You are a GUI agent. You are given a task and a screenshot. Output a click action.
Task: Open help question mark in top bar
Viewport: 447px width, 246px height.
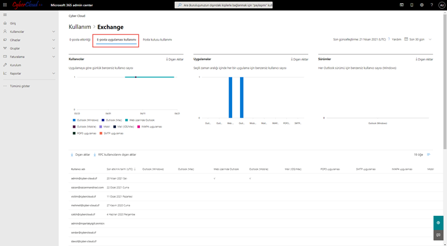432,5
